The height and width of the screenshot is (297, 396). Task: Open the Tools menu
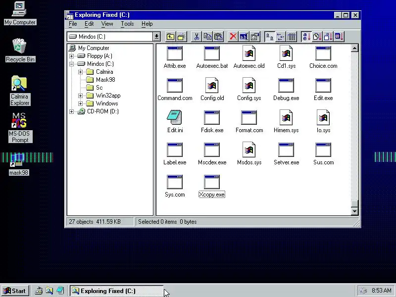tap(127, 24)
